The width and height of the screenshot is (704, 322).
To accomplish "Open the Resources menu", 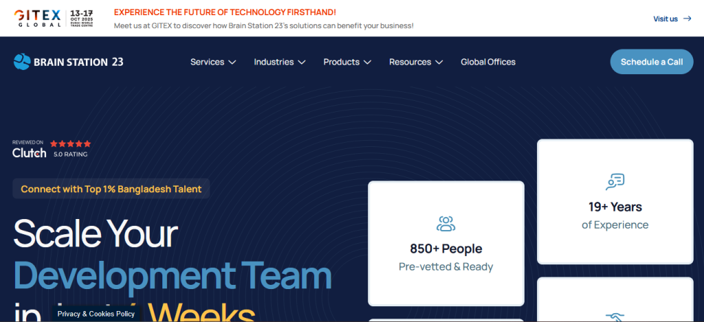I will (416, 62).
